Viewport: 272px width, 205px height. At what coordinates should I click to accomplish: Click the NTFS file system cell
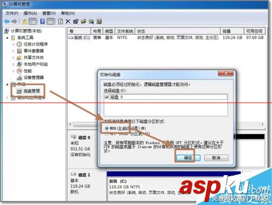(x=122, y=38)
